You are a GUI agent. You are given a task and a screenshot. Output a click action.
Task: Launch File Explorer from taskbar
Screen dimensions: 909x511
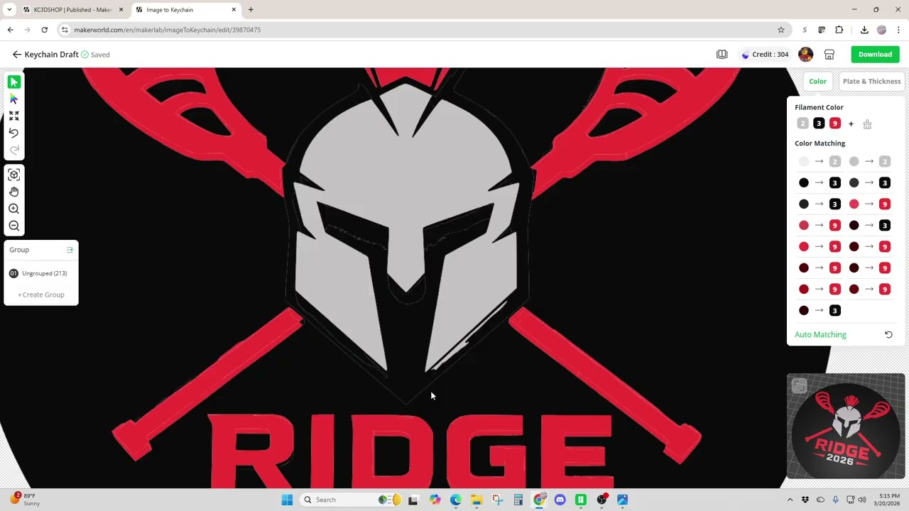point(476,500)
